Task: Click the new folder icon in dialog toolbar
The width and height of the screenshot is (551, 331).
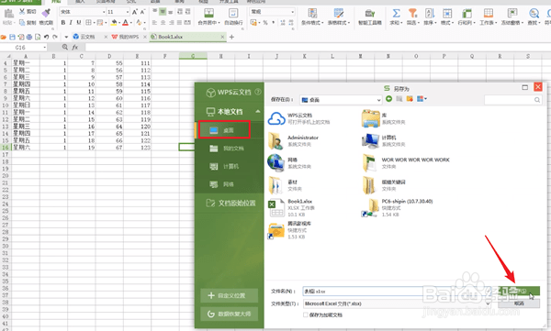Action: [x=410, y=99]
